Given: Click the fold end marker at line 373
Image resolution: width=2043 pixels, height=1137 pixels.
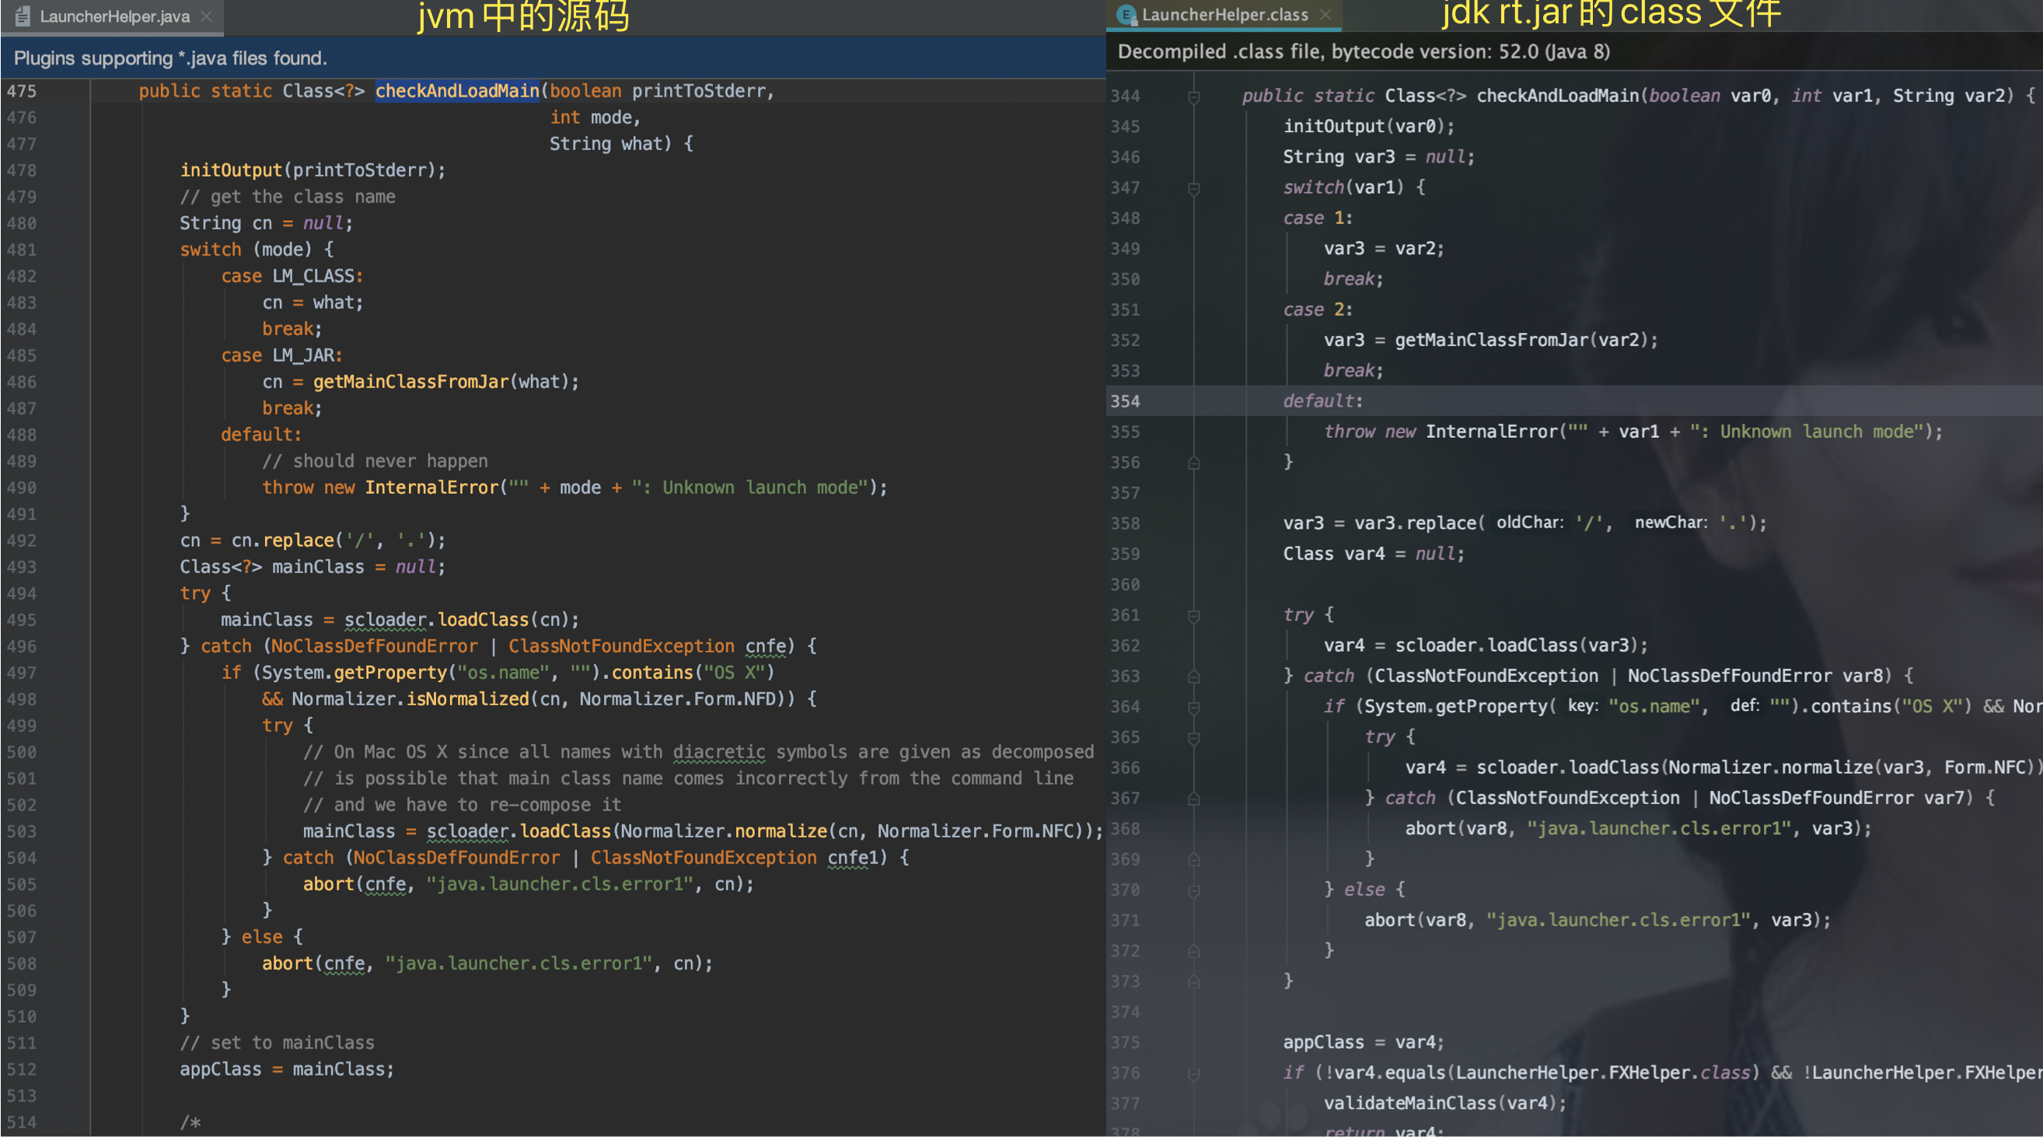Looking at the screenshot, I should [x=1193, y=982].
